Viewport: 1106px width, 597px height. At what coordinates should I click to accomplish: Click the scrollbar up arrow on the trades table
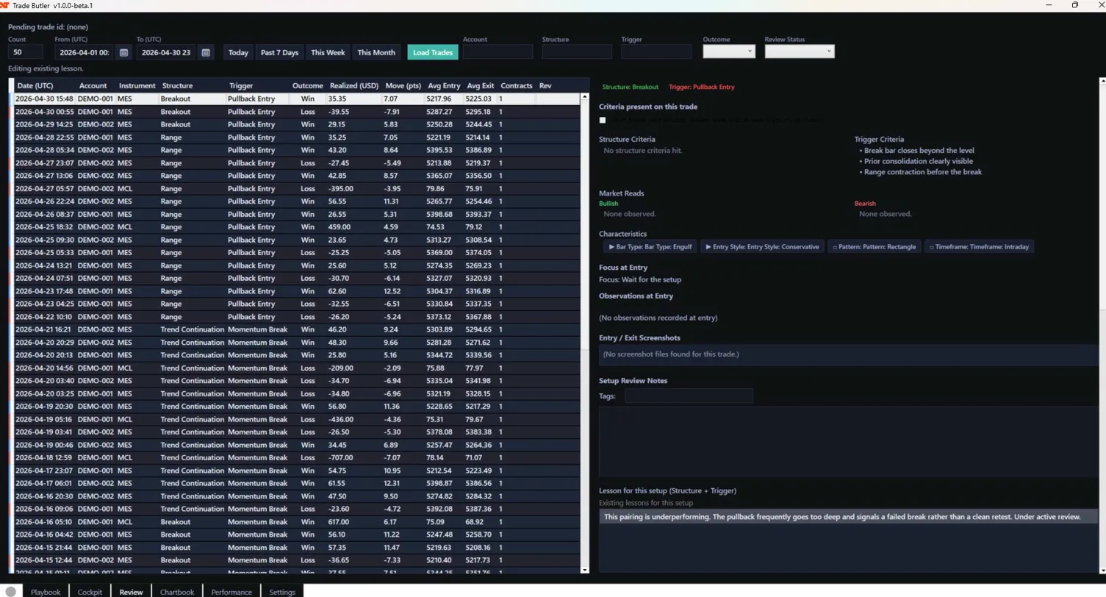[585, 96]
